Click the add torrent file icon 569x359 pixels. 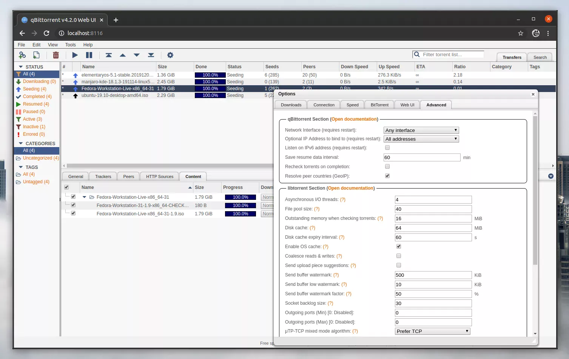click(36, 55)
